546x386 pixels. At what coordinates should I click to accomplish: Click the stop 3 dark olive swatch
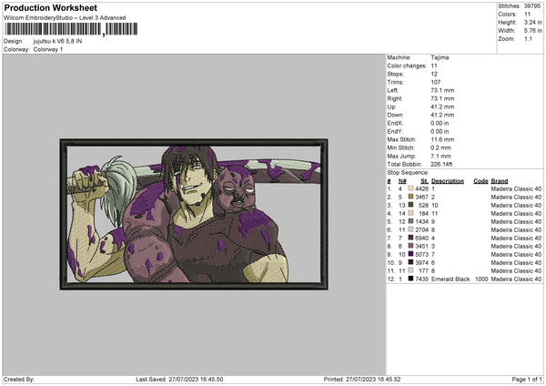click(411, 205)
